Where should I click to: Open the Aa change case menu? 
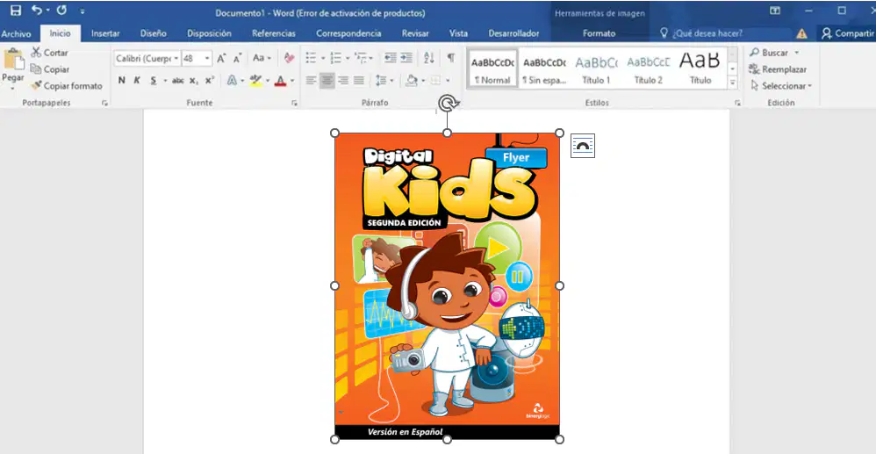(x=262, y=58)
